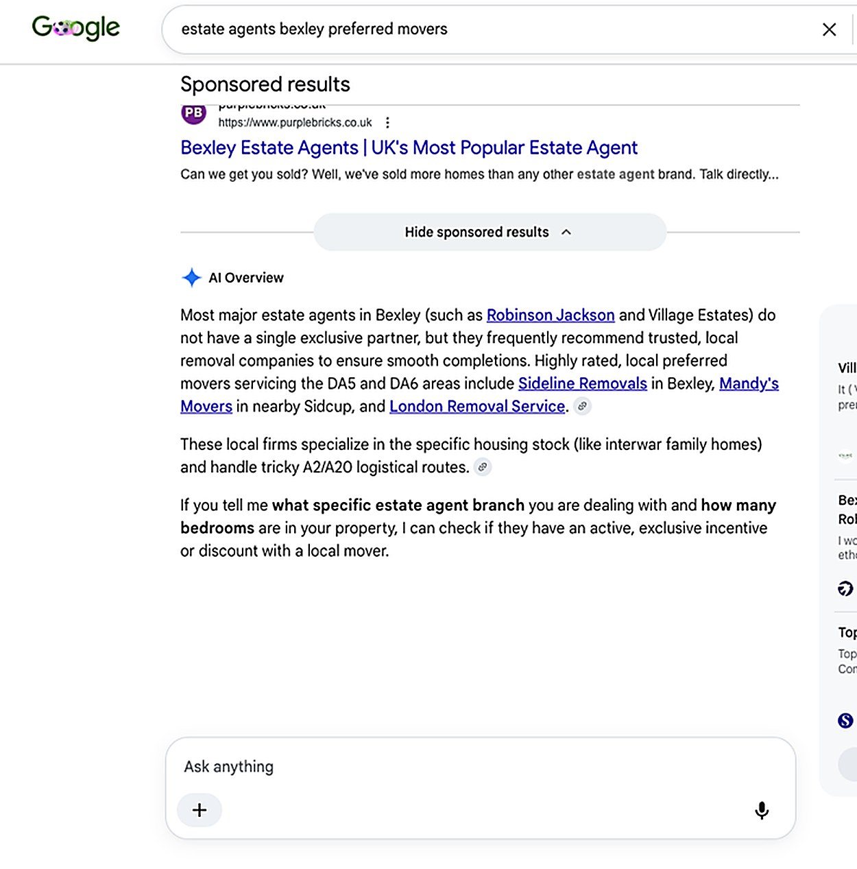The height and width of the screenshot is (869, 857).
Task: Open the Sideline Removals link
Action: (583, 383)
